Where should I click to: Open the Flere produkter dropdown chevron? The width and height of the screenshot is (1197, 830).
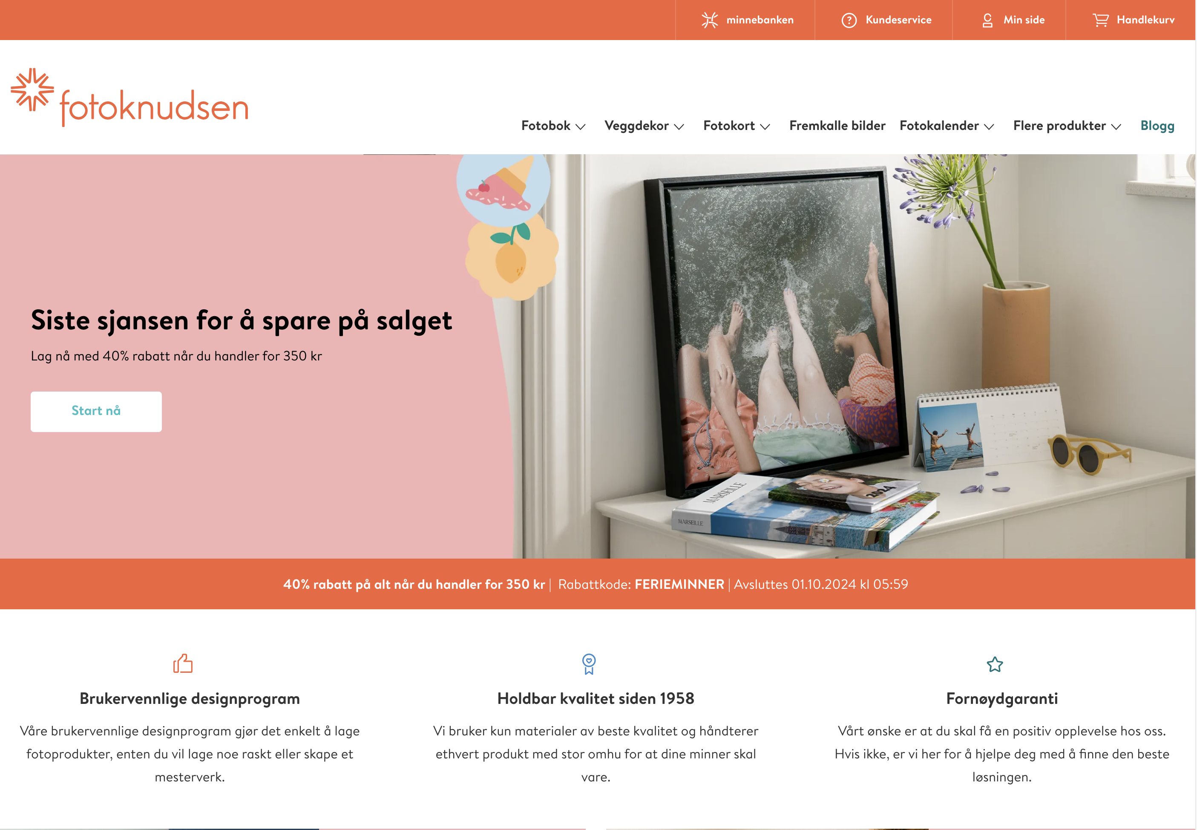click(x=1115, y=127)
